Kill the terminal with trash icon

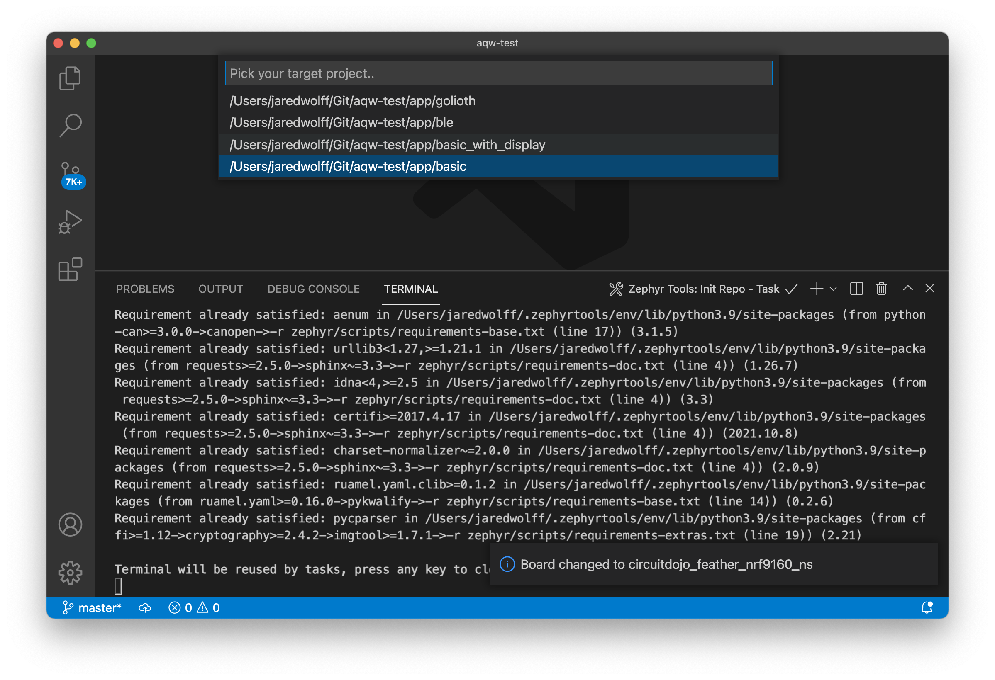click(x=881, y=289)
